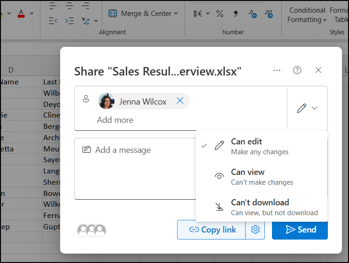Choose 'Can view' permission option

[262, 177]
